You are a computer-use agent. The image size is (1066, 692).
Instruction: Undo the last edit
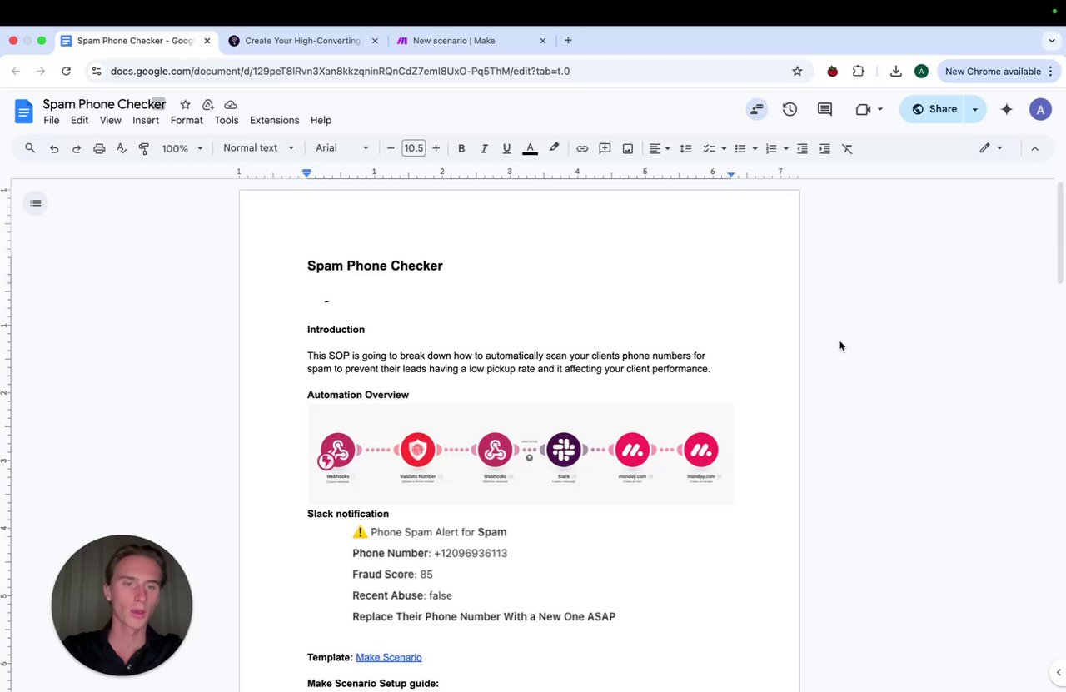[54, 148]
